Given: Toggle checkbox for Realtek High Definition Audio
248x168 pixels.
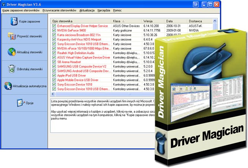Looking at the screenshot, I should (x=54, y=53).
